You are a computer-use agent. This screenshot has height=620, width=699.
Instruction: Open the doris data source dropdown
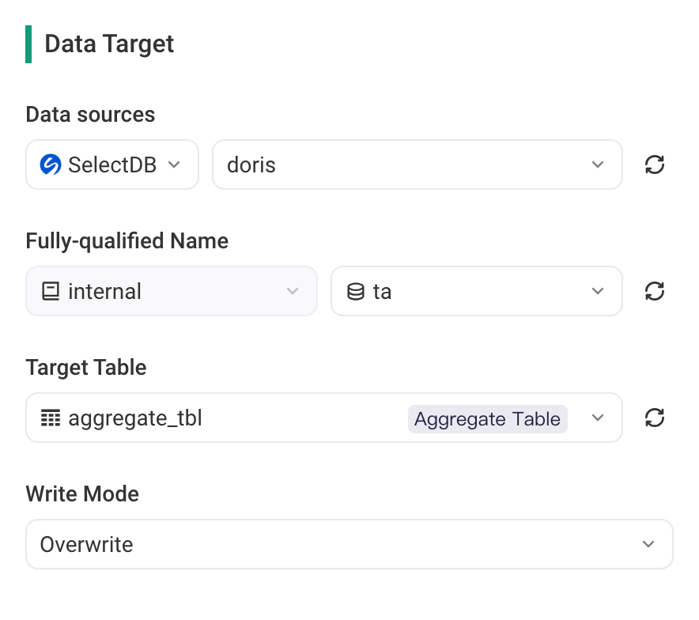[418, 164]
